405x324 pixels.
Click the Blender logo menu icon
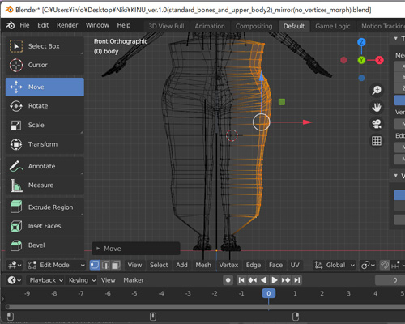tap(11, 25)
